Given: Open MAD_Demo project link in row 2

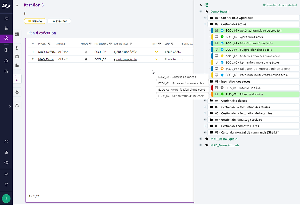Looking at the screenshot, I should 47,59.
